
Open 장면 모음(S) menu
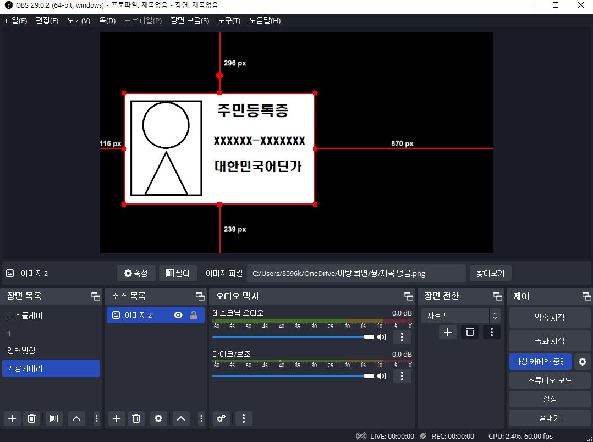coord(189,20)
